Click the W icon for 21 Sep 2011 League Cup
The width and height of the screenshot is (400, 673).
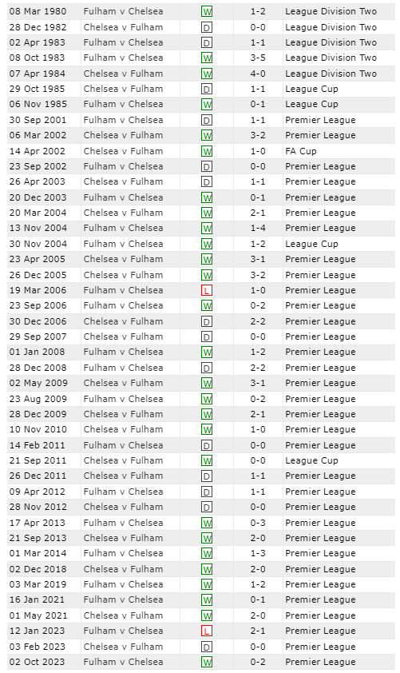click(207, 461)
